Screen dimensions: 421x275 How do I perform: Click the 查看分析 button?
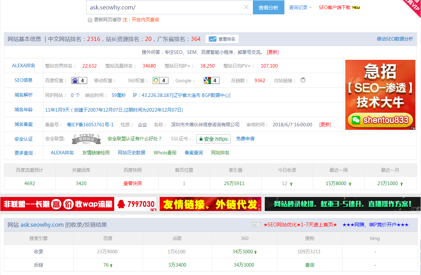[x=269, y=7]
